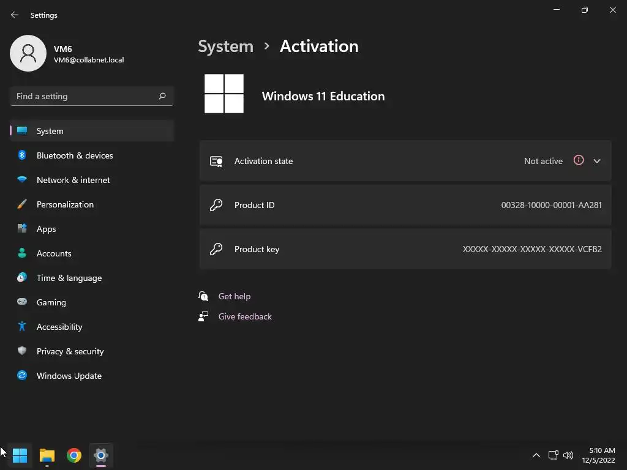Go to Privacy & security
Screen dimensions: 627x470
[92, 351]
